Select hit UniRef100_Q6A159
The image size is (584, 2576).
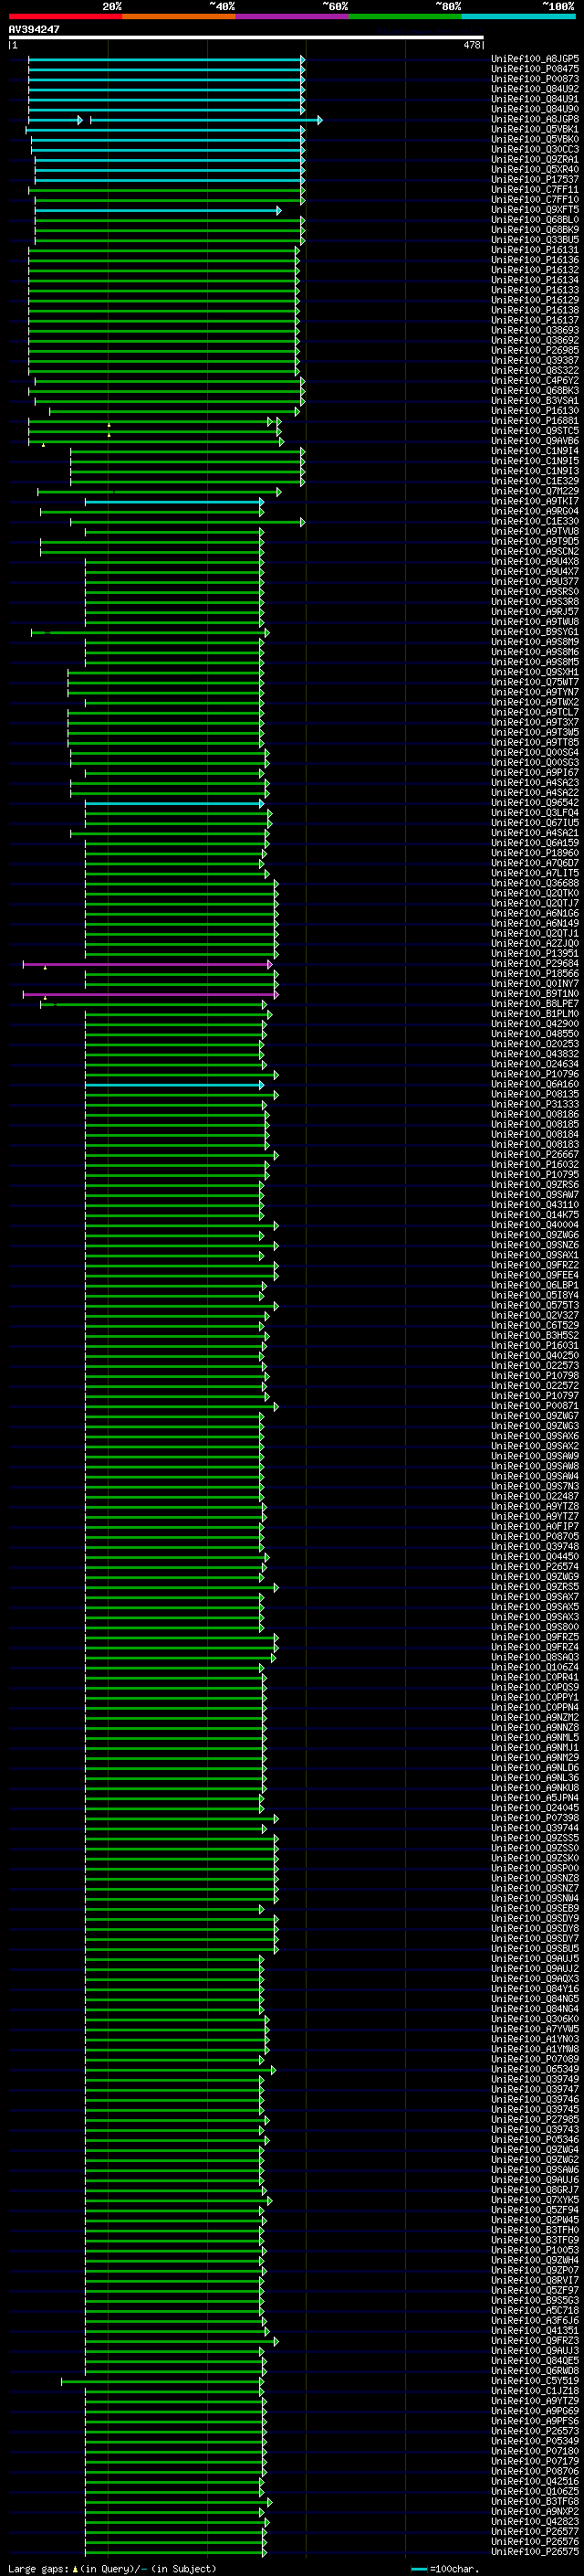535,843
